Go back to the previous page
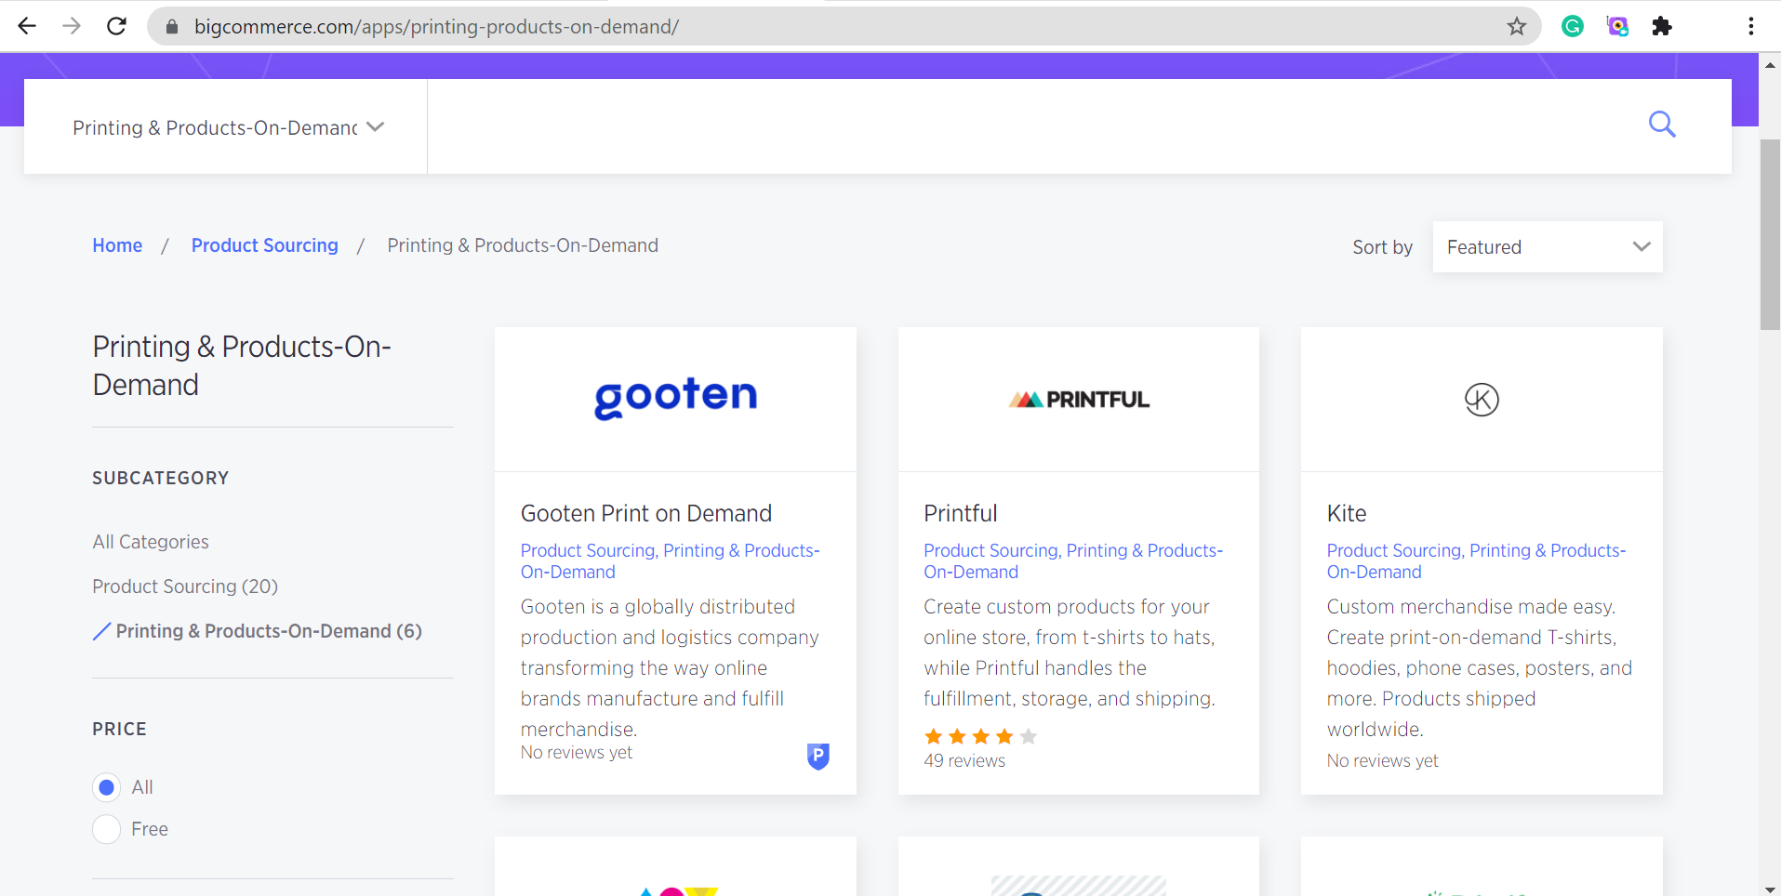This screenshot has width=1781, height=896. point(27,26)
